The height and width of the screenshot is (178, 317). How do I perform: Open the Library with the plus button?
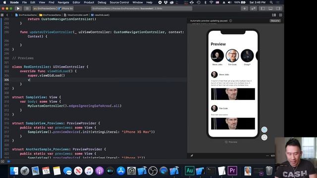(x=244, y=8)
